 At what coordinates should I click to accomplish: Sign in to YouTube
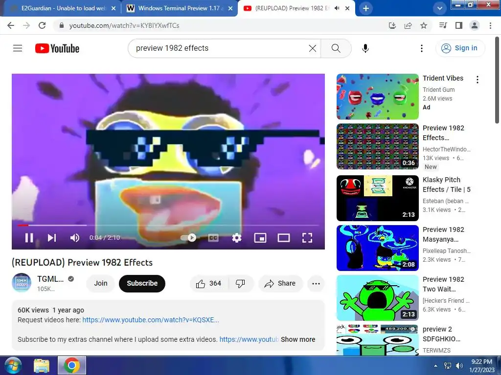(x=460, y=48)
